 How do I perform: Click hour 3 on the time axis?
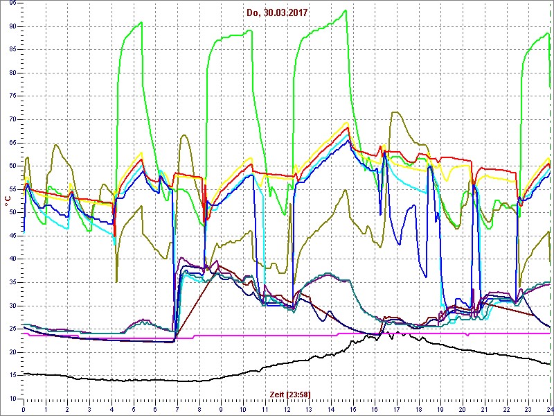89,409
